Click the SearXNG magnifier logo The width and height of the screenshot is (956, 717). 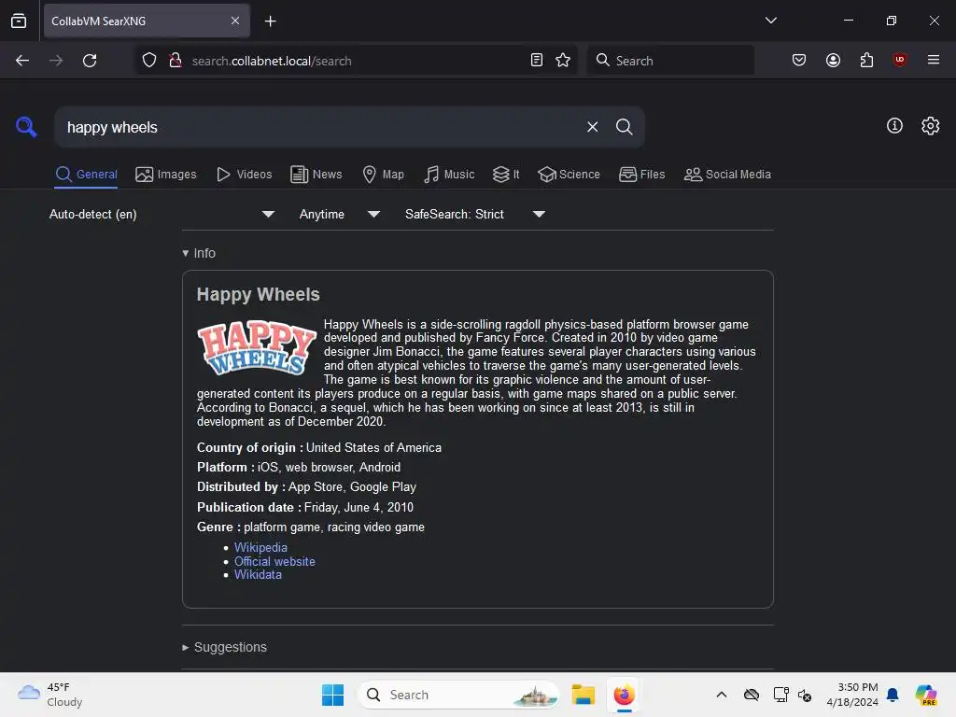[26, 127]
